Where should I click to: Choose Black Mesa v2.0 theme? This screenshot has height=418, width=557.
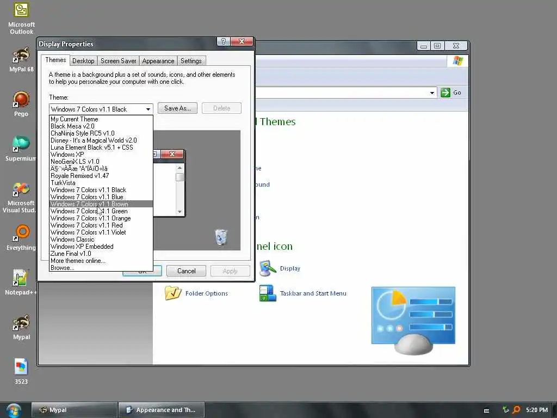click(101, 126)
